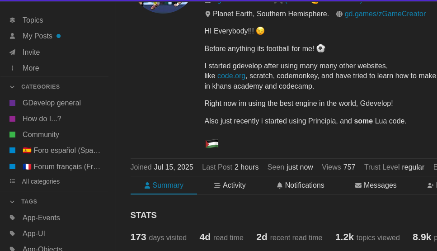Image resolution: width=437 pixels, height=251 pixels.
Task: Click the App-UI tag icon
Action: (x=12, y=234)
